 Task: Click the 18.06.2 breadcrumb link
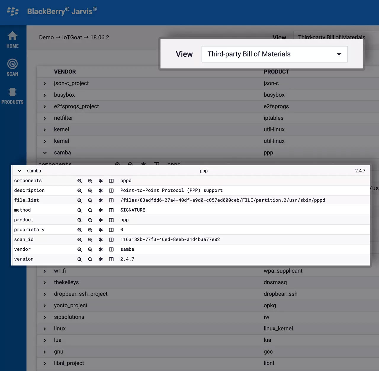point(100,37)
